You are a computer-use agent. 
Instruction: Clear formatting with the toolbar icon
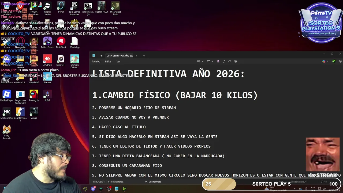pyautogui.click(x=236, y=61)
